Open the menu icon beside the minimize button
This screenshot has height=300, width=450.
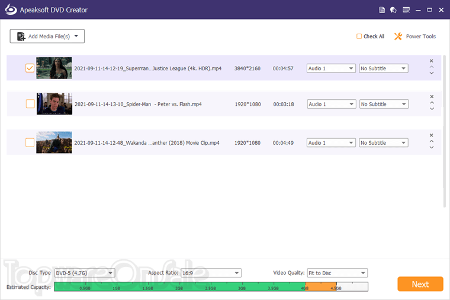[406, 10]
